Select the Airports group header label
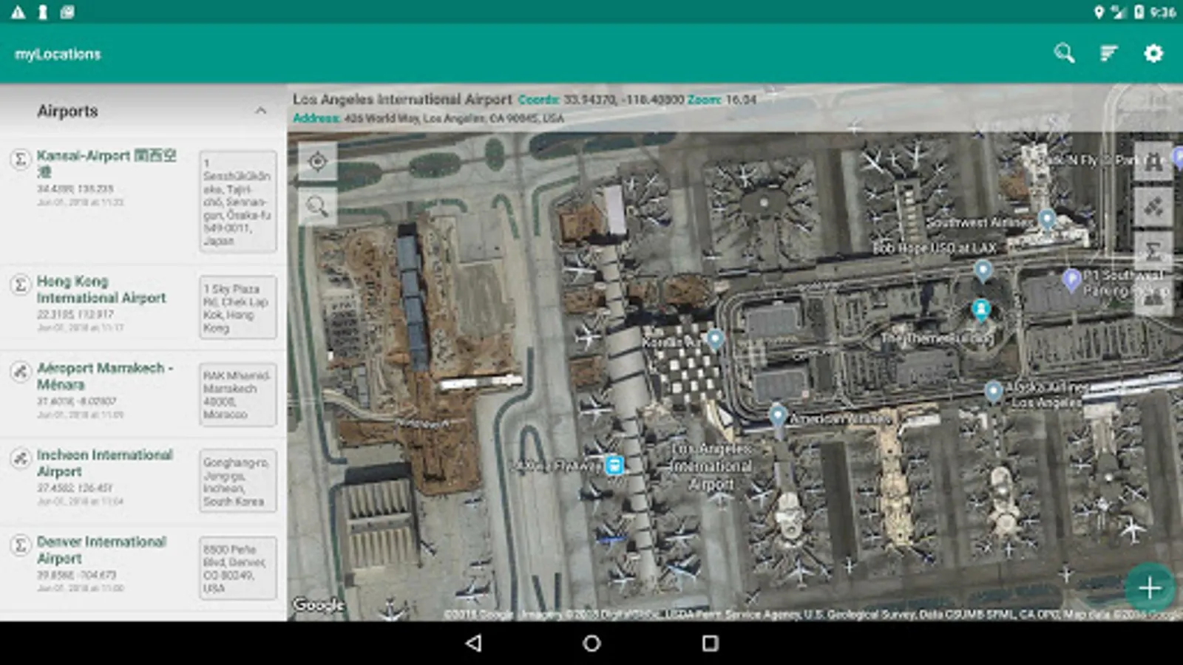The image size is (1183, 665). [x=67, y=111]
